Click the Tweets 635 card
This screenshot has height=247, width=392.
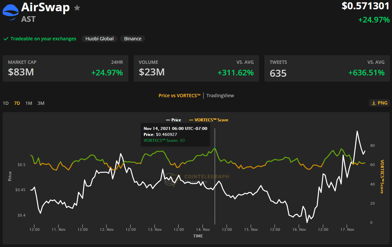click(327, 68)
